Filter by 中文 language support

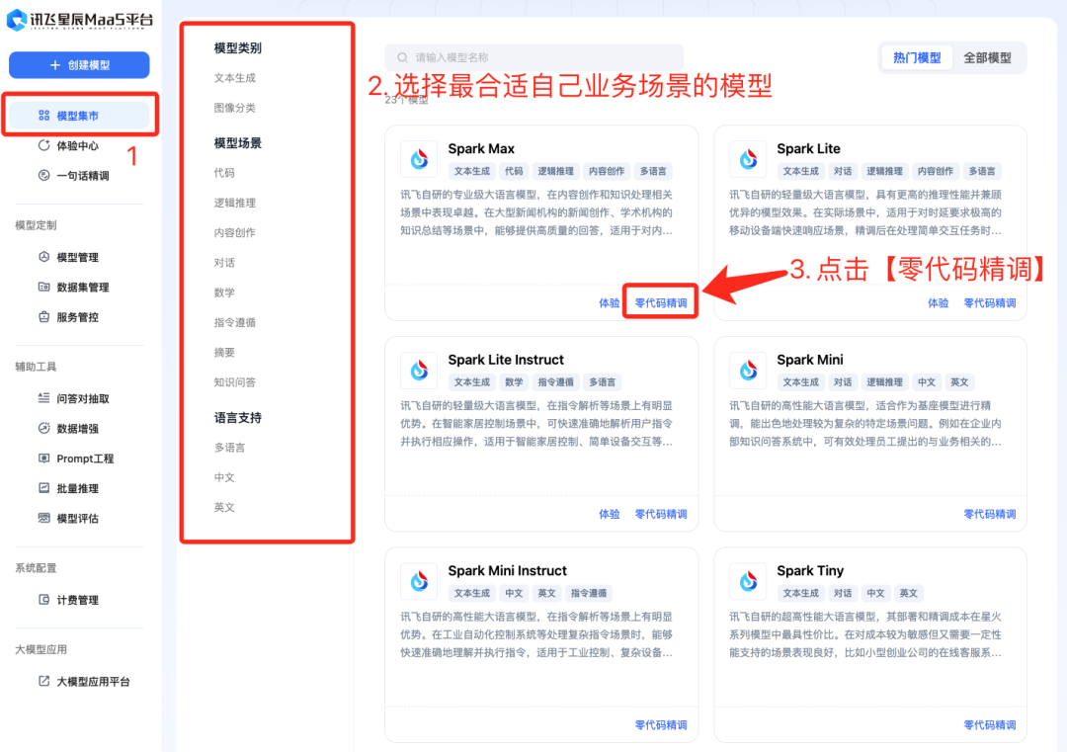coord(224,477)
